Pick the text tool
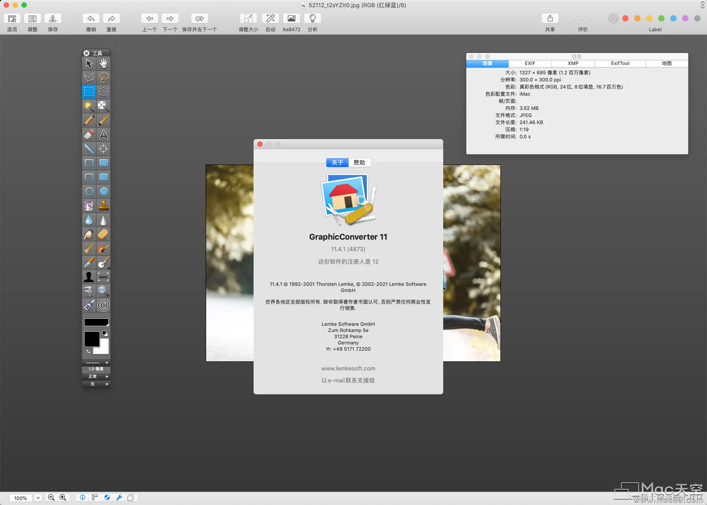 [103, 135]
